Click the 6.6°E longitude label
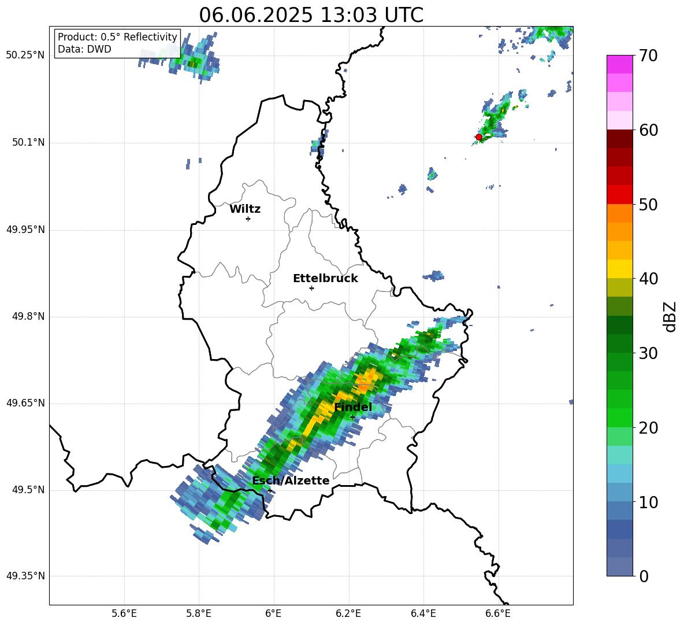The height and width of the screenshot is (625, 684). pyautogui.click(x=498, y=613)
